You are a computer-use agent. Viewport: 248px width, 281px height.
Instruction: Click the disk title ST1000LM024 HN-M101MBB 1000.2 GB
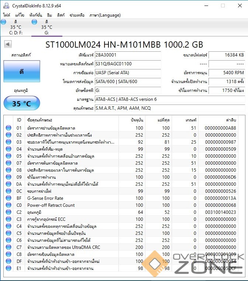pyautogui.click(x=124, y=45)
